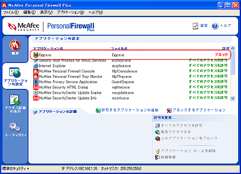Click mcupdate.exe file name

pos(123,93)
